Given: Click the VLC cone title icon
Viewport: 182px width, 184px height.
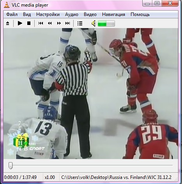Looking at the screenshot, I should pyautogui.click(x=7, y=5).
